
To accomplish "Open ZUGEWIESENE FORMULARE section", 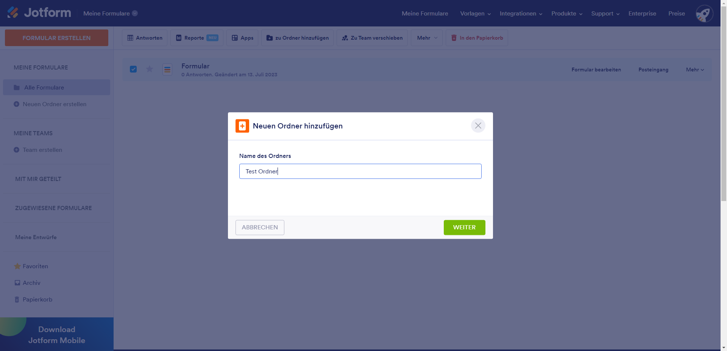I will [x=53, y=208].
